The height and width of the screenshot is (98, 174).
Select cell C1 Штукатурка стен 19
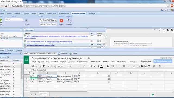coord(65,76)
